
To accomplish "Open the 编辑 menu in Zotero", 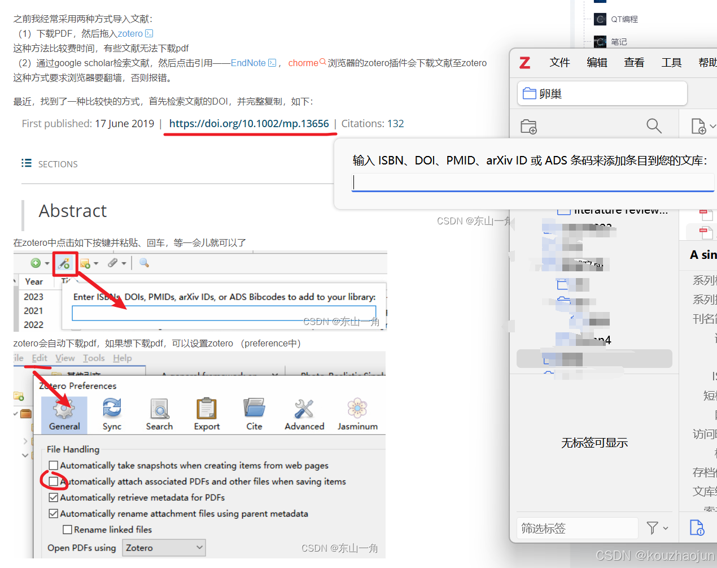I will [597, 63].
